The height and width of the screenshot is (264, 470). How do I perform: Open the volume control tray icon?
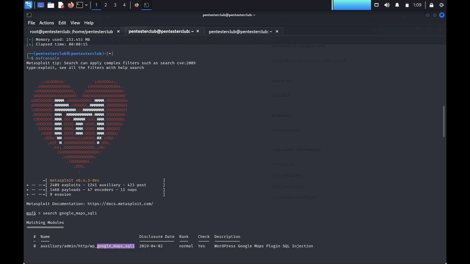387,5
